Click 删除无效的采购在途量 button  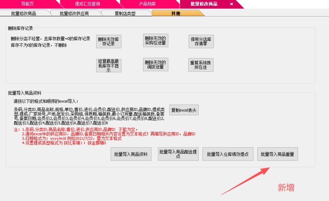coord(155,40)
